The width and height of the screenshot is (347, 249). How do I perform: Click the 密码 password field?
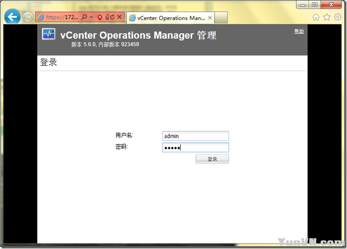pyautogui.click(x=196, y=148)
